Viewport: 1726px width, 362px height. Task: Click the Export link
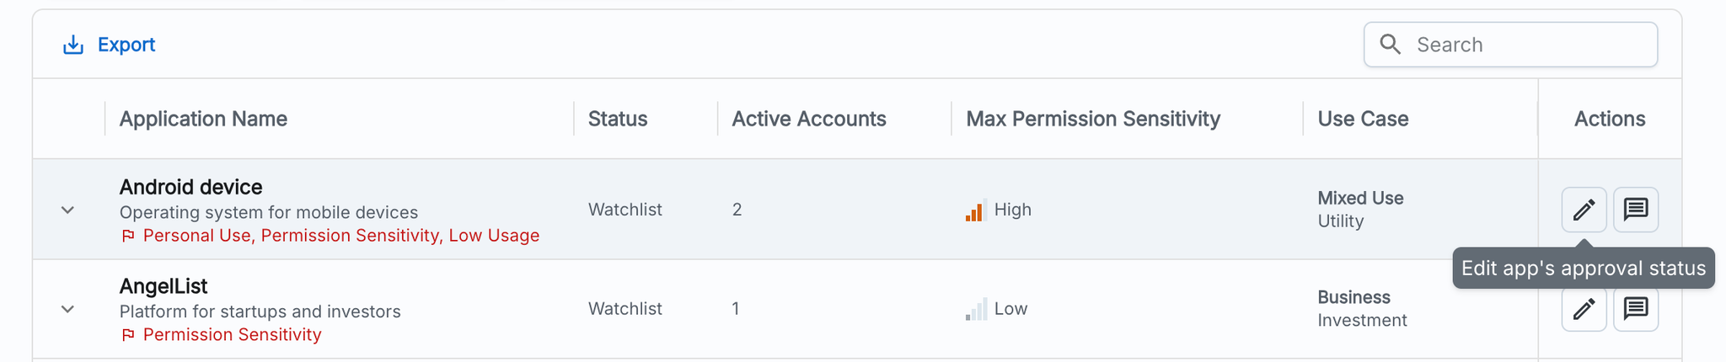point(126,45)
